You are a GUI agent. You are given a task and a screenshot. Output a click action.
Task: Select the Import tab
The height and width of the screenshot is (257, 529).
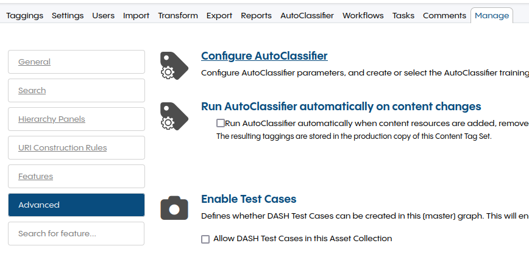(136, 15)
